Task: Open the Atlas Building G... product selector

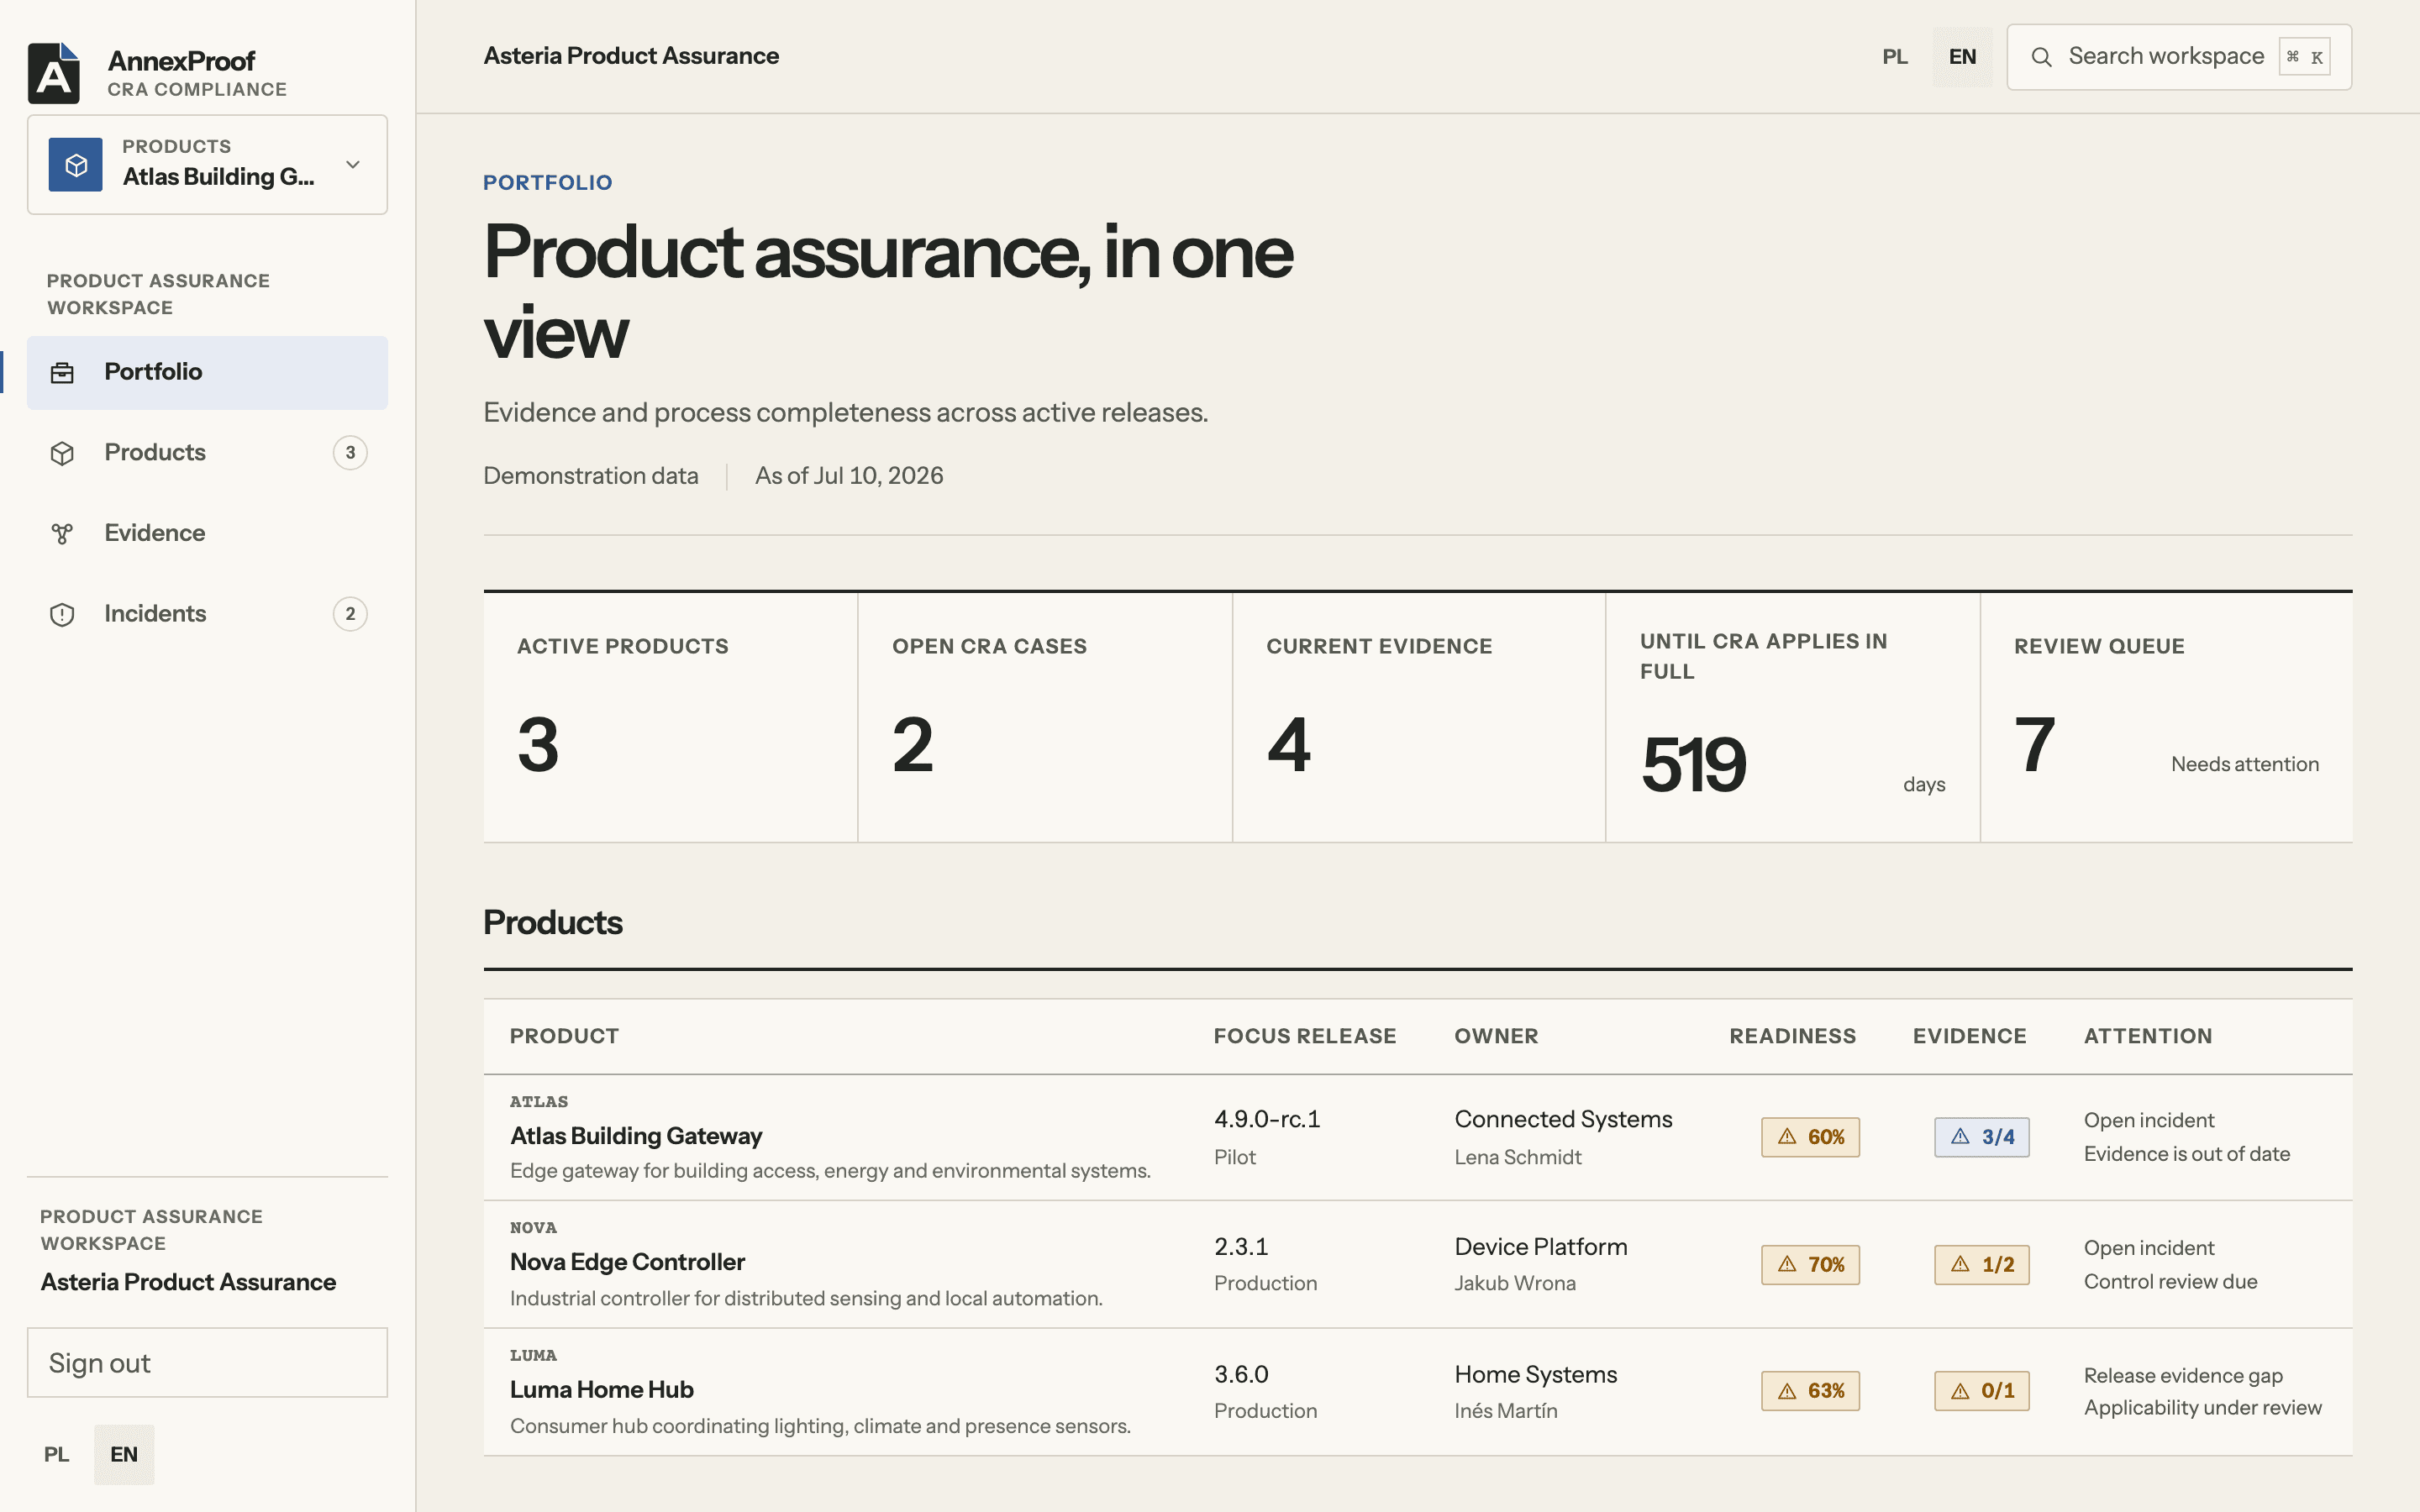Action: point(207,165)
